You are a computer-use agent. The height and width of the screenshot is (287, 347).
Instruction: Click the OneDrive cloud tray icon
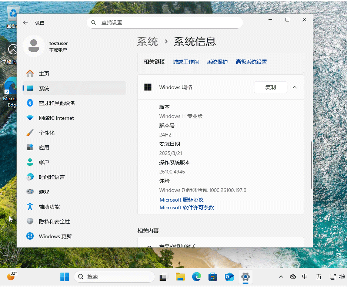[x=293, y=277]
